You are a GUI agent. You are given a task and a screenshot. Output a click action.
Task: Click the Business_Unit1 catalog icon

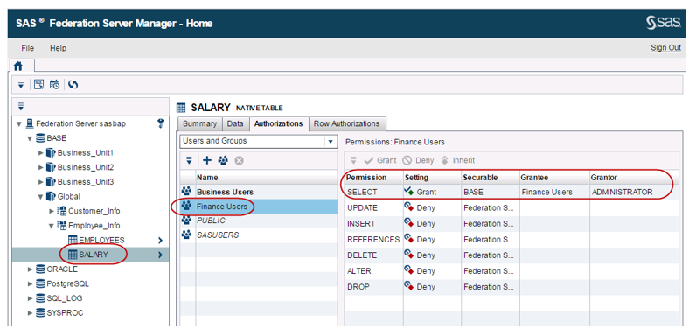coord(51,153)
